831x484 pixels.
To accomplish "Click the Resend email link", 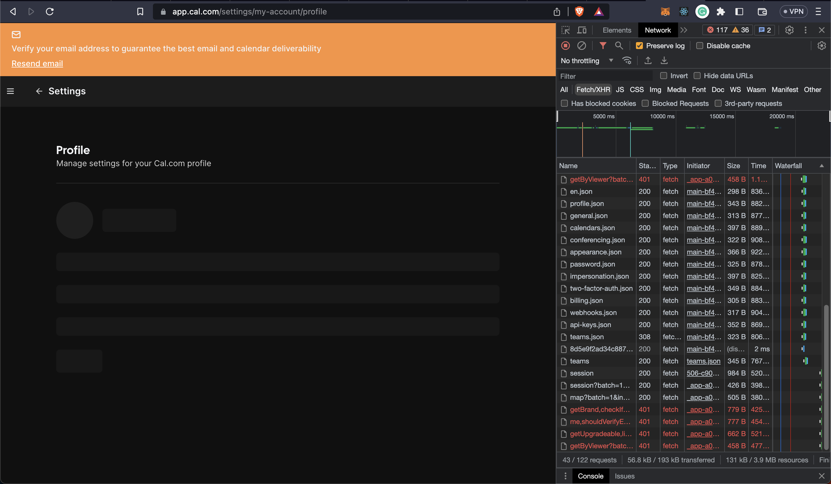I will tap(37, 63).
